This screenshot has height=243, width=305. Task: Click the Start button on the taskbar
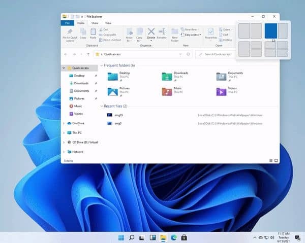(121, 237)
